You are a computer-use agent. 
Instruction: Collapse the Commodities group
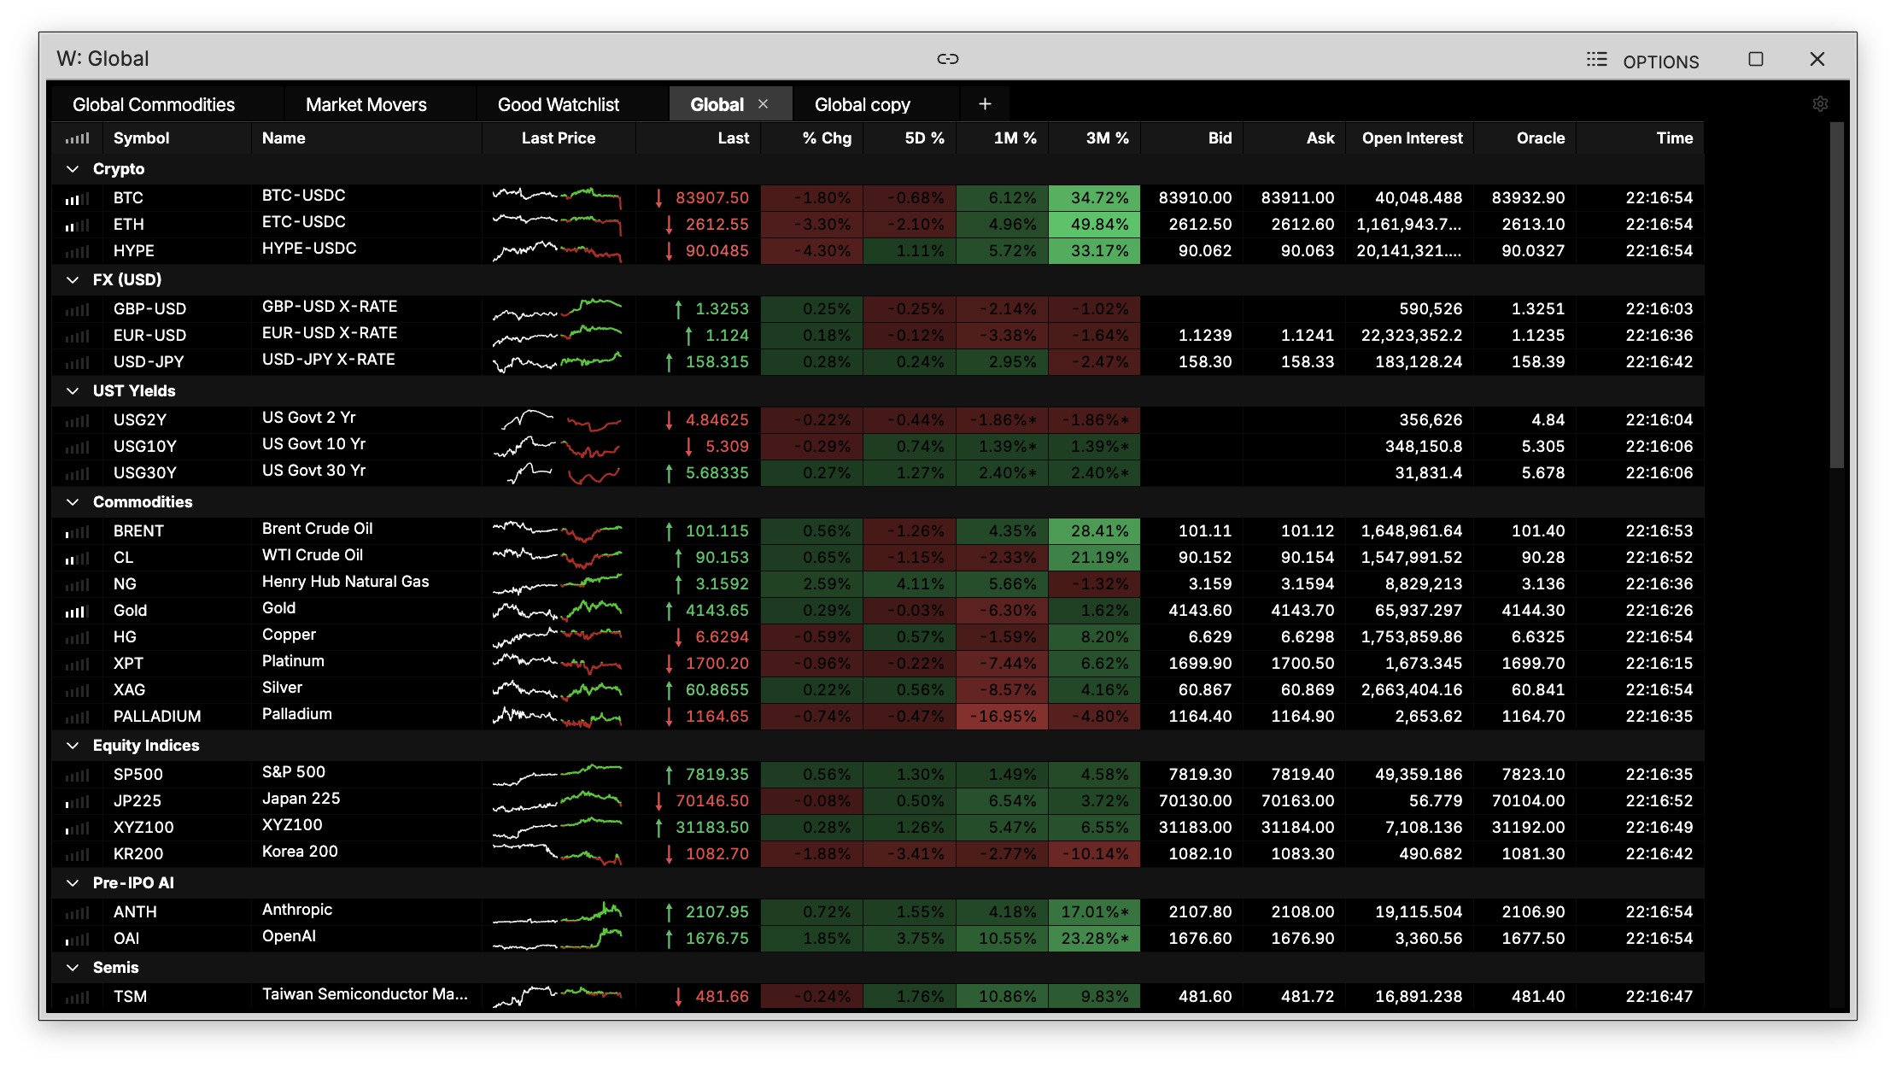73,501
